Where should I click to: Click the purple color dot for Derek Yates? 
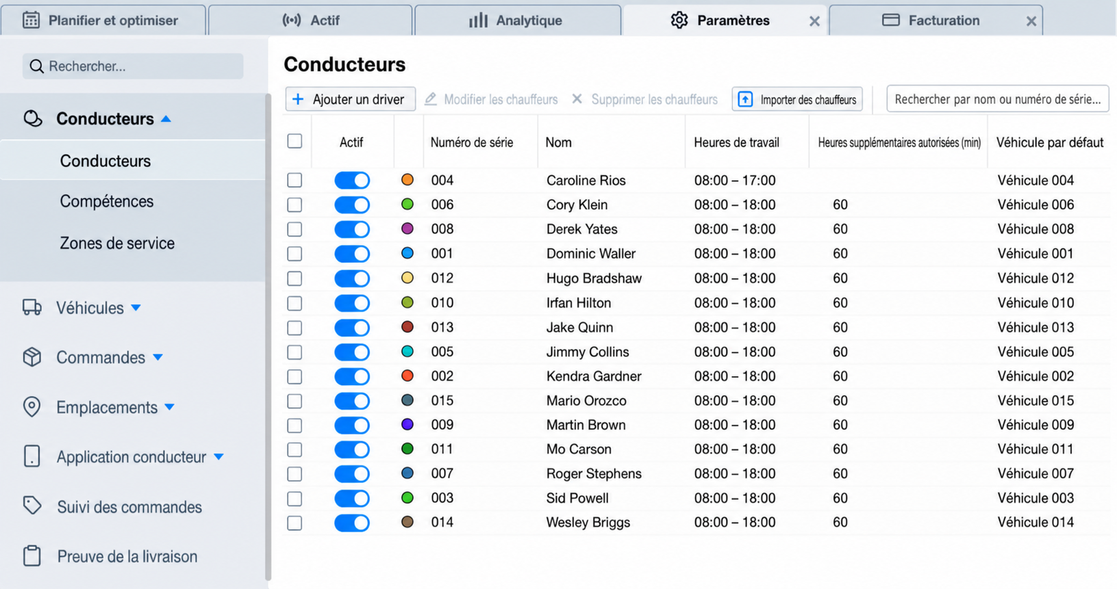(407, 228)
